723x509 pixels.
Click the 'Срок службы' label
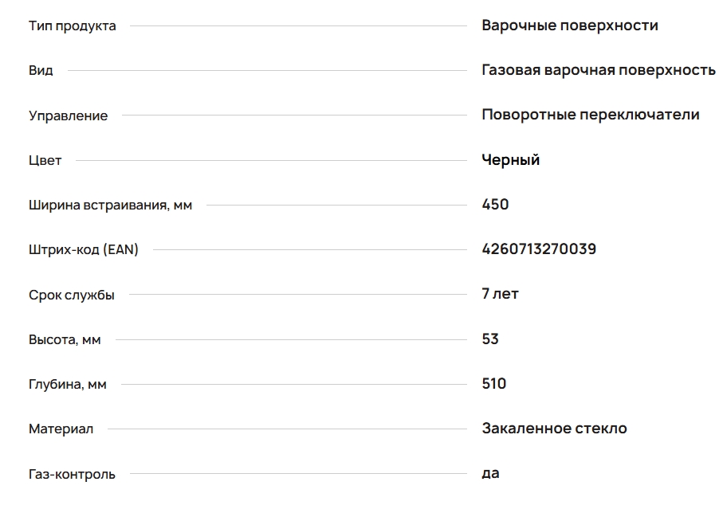(x=72, y=296)
